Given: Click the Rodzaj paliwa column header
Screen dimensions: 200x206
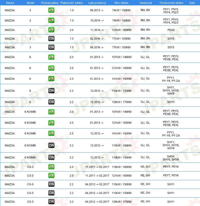Looking at the screenshot, I should coord(50,3).
